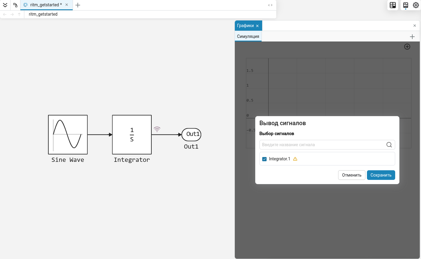Image resolution: width=421 pixels, height=259 pixels.
Task: Go up one level arrow
Action: (x=19, y=14)
